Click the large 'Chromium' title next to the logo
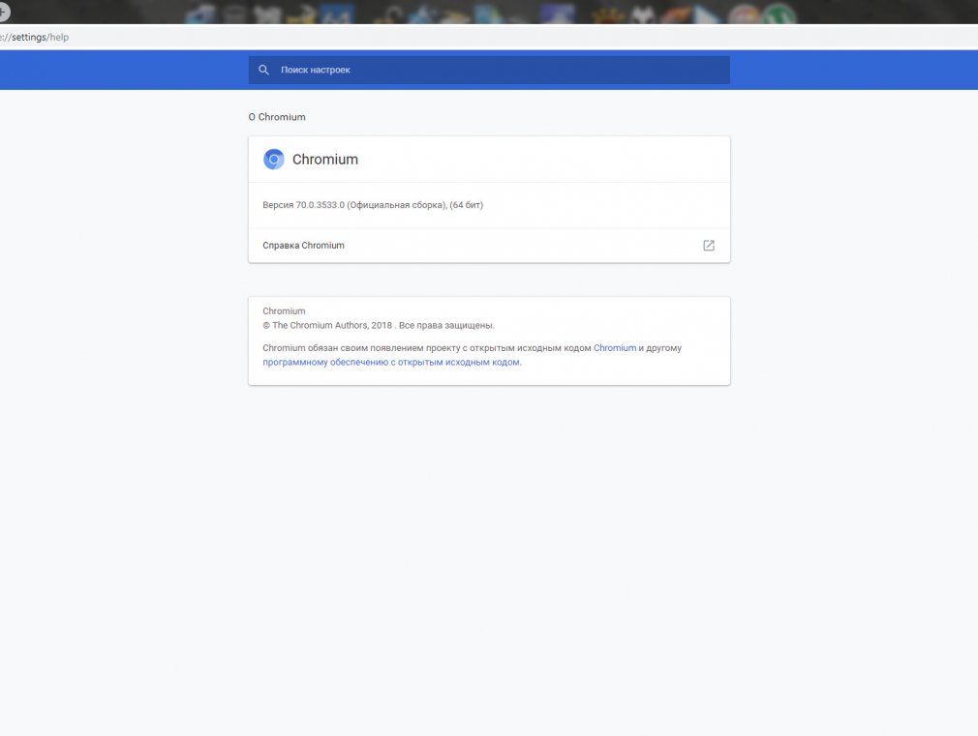 click(325, 160)
